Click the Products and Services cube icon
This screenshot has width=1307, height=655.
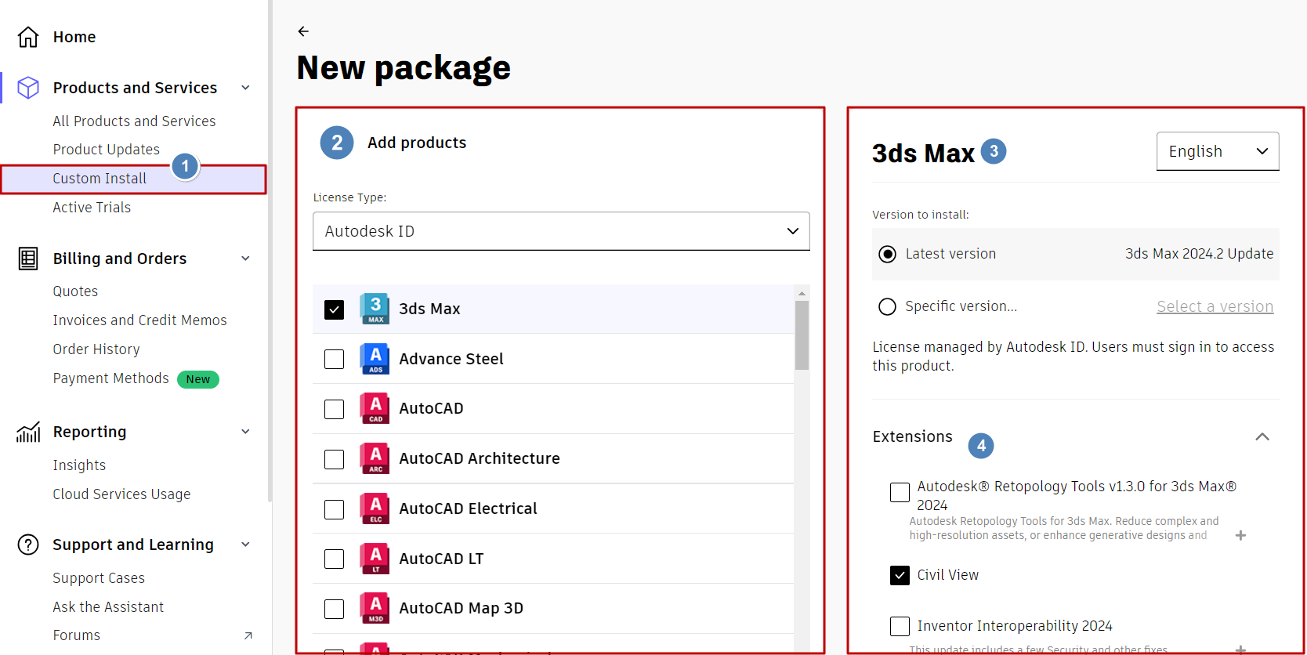pos(28,88)
